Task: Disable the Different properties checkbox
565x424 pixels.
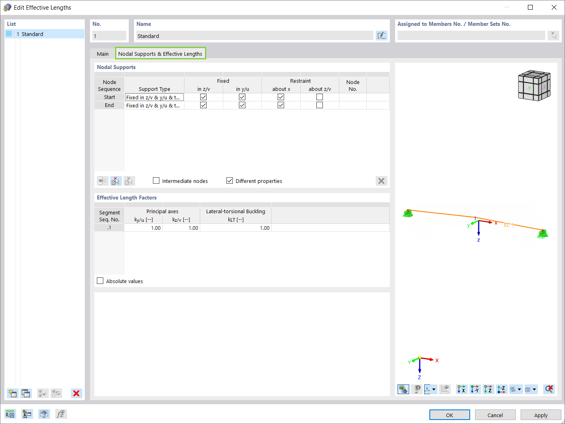Action: (x=230, y=181)
